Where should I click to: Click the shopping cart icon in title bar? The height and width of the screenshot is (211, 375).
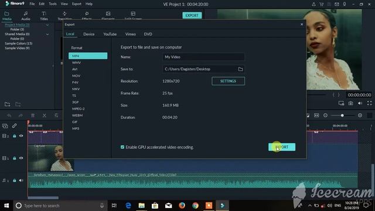coord(322,4)
